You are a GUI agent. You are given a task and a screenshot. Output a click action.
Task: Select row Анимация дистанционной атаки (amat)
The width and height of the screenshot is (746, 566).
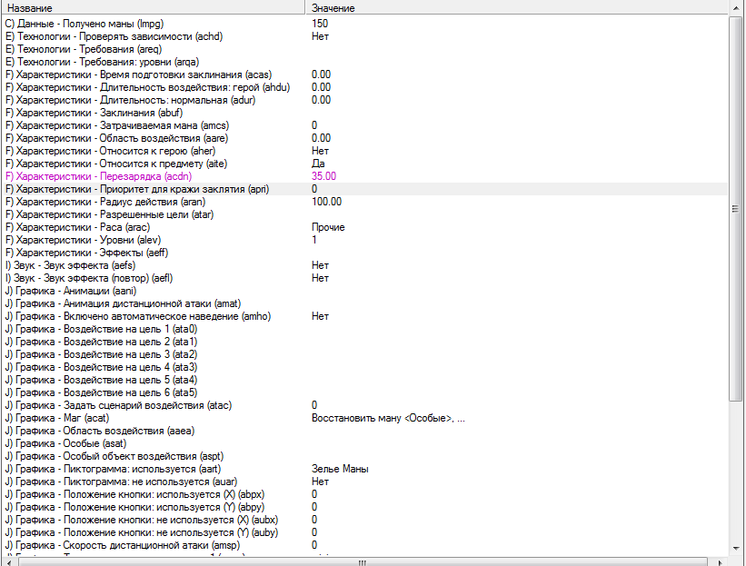coord(365,304)
